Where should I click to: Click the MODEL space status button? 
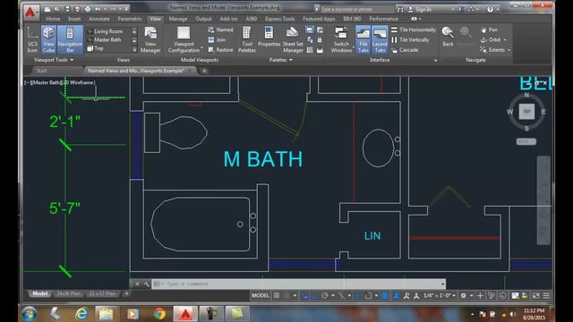(x=261, y=295)
